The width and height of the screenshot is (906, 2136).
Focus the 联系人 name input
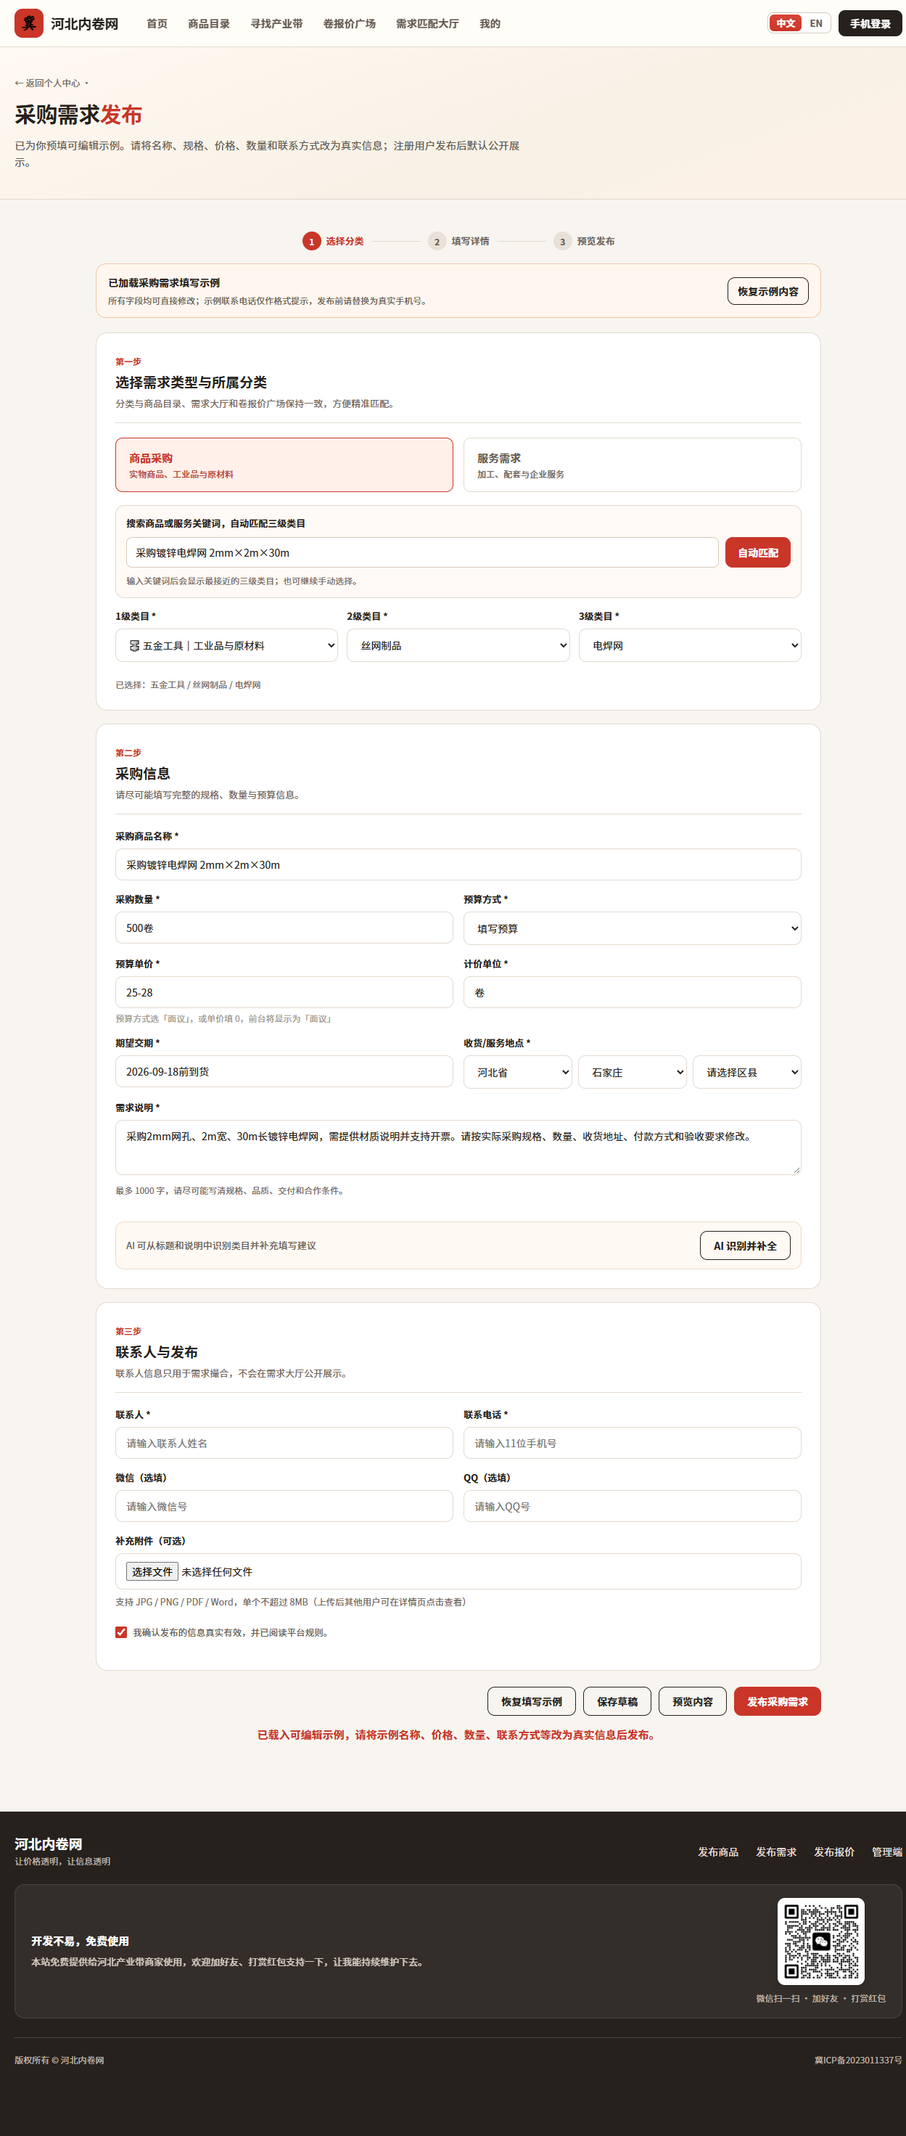[x=284, y=1443]
